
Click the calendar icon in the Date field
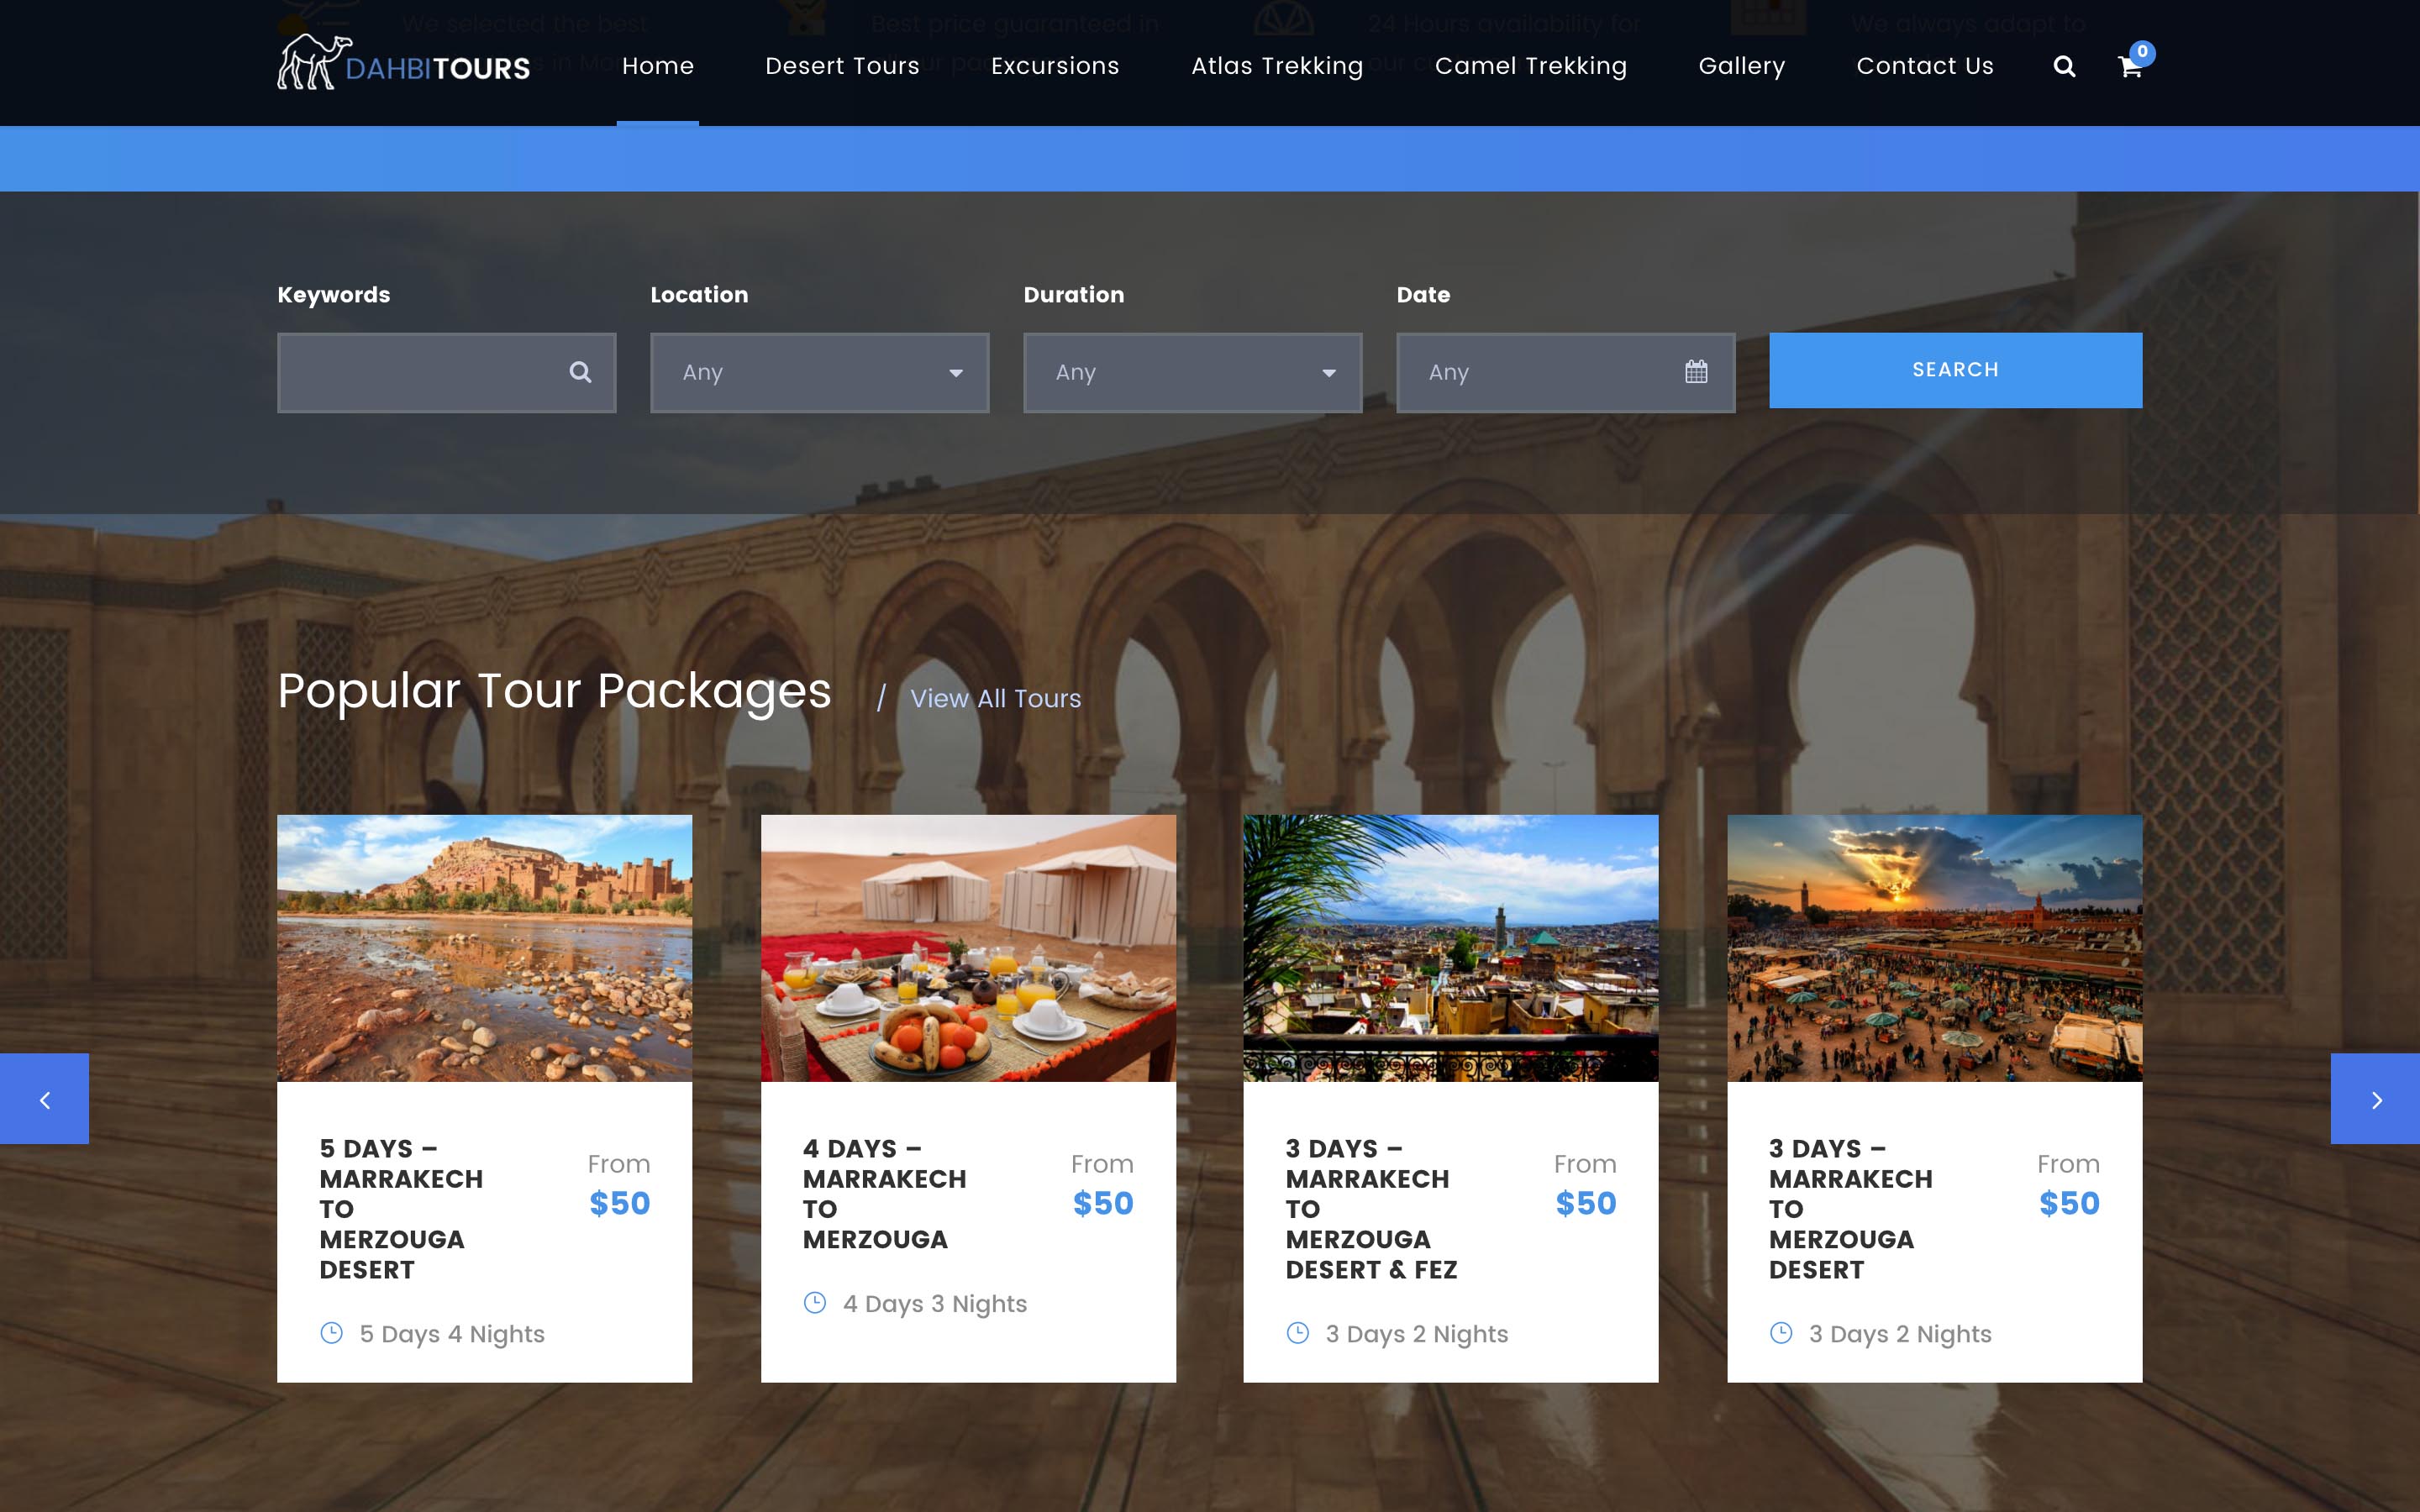pos(1696,372)
